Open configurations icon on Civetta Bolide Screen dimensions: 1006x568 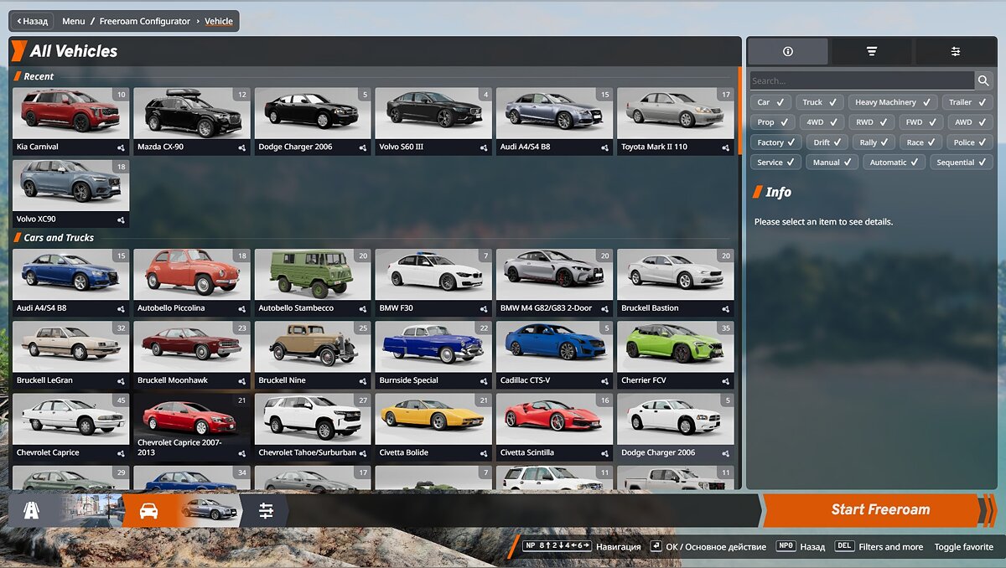pyautogui.click(x=484, y=453)
